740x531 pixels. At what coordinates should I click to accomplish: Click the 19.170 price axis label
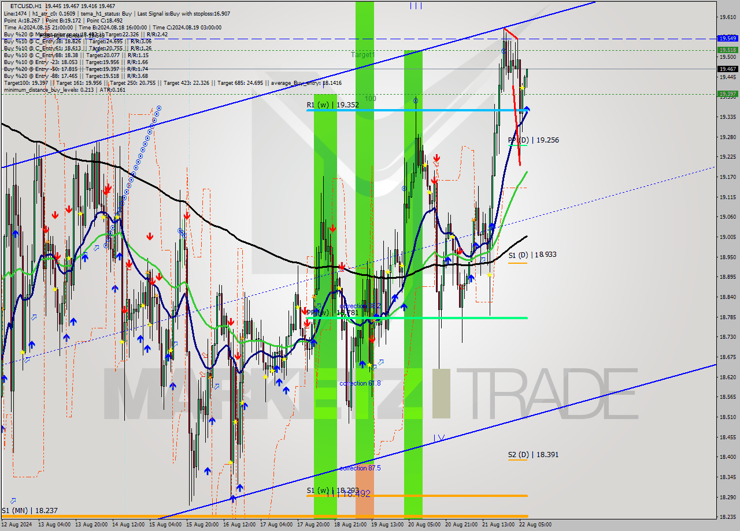point(727,177)
